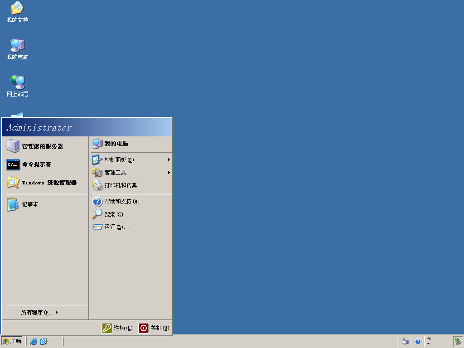
Task: Open 记事本 from the Start menu
Action: click(46, 204)
